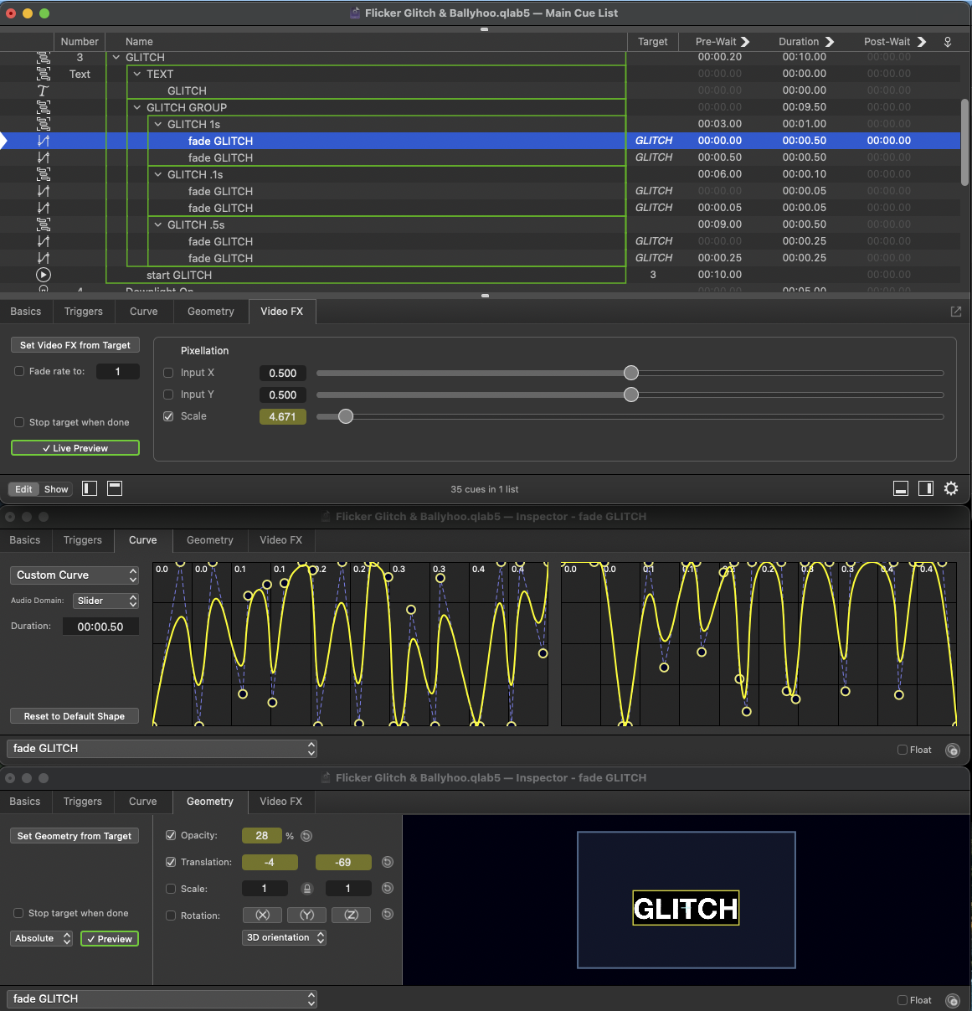Enable the Scale checkbox under Pixellation
This screenshot has width=972, height=1011.
(x=167, y=415)
